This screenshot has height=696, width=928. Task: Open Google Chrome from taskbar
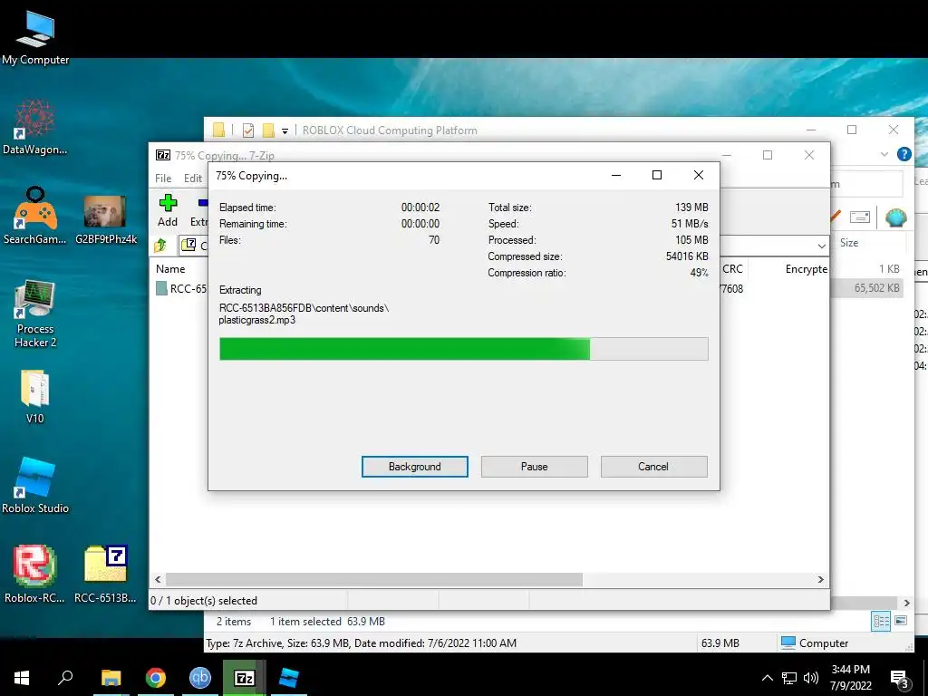tap(156, 678)
